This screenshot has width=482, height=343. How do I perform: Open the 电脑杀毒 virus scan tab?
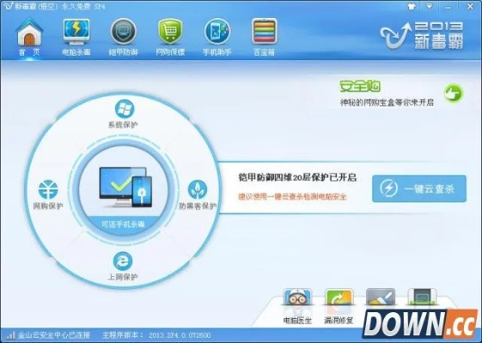[x=76, y=37]
